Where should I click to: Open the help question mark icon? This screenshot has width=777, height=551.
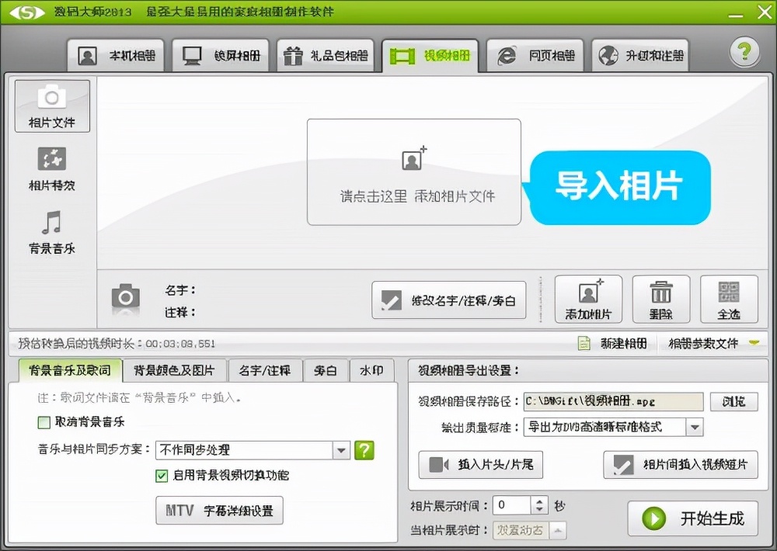point(745,51)
